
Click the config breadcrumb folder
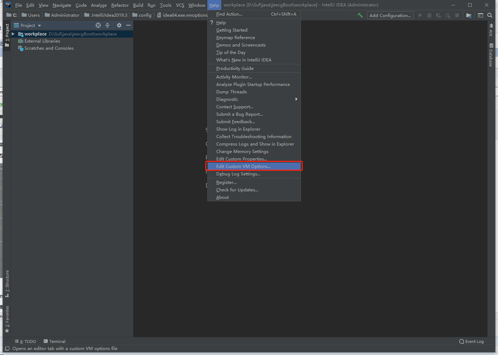[142, 15]
